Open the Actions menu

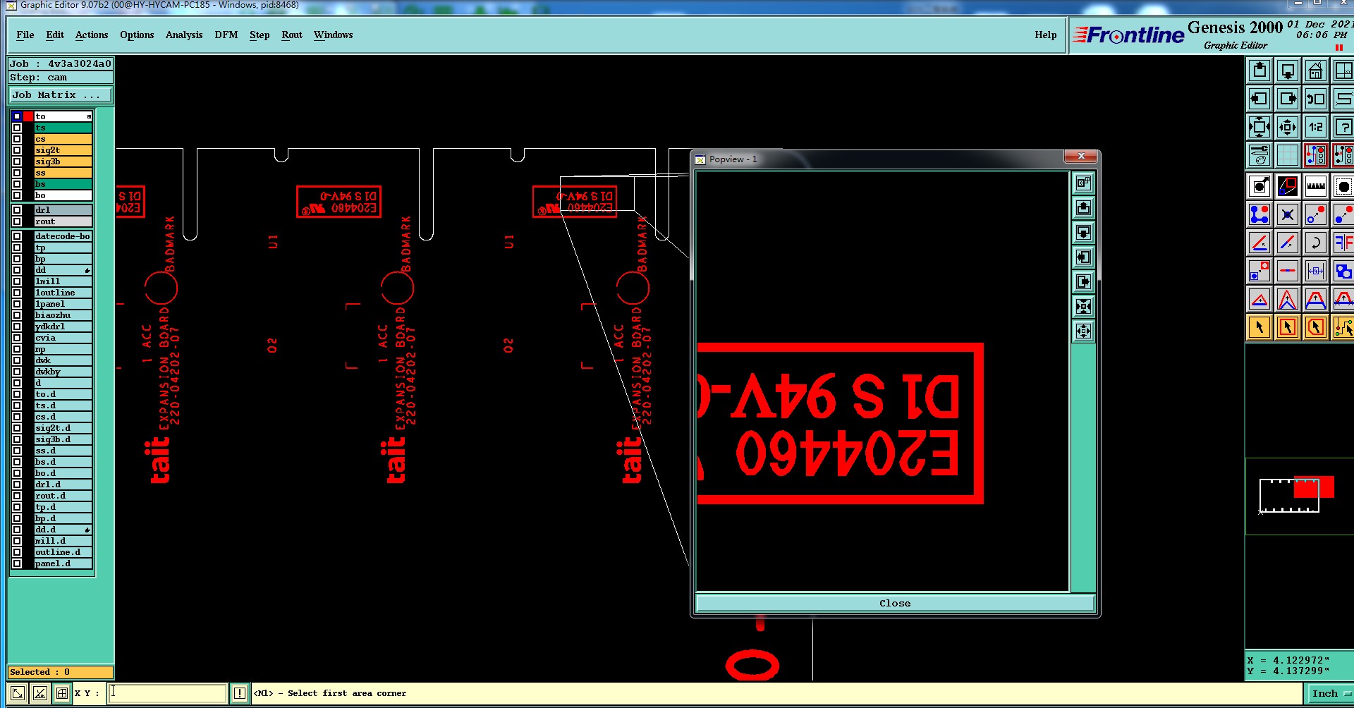92,35
